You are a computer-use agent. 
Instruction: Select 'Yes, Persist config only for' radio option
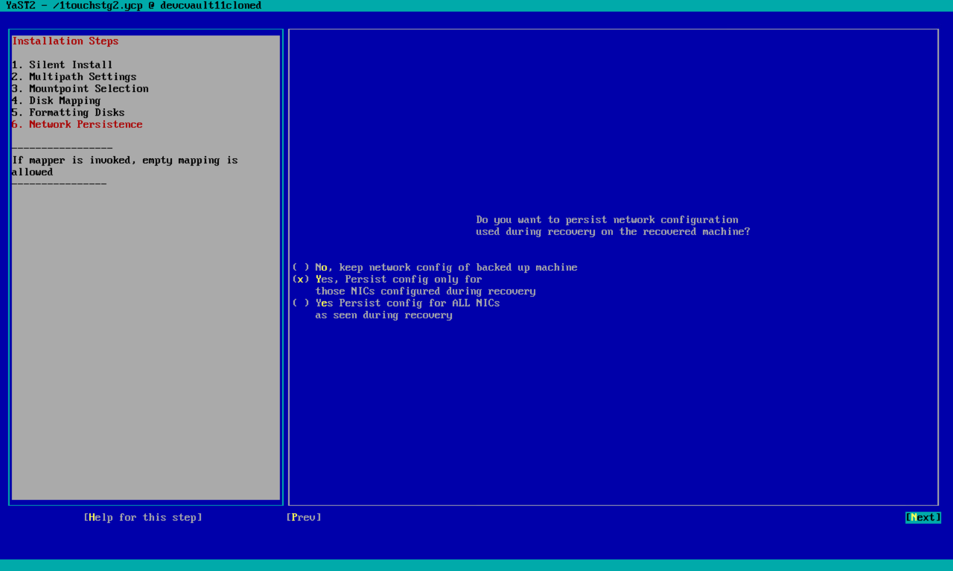(387, 279)
